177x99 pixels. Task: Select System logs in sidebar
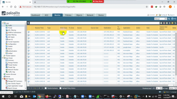pyautogui.click(x=10, y=46)
